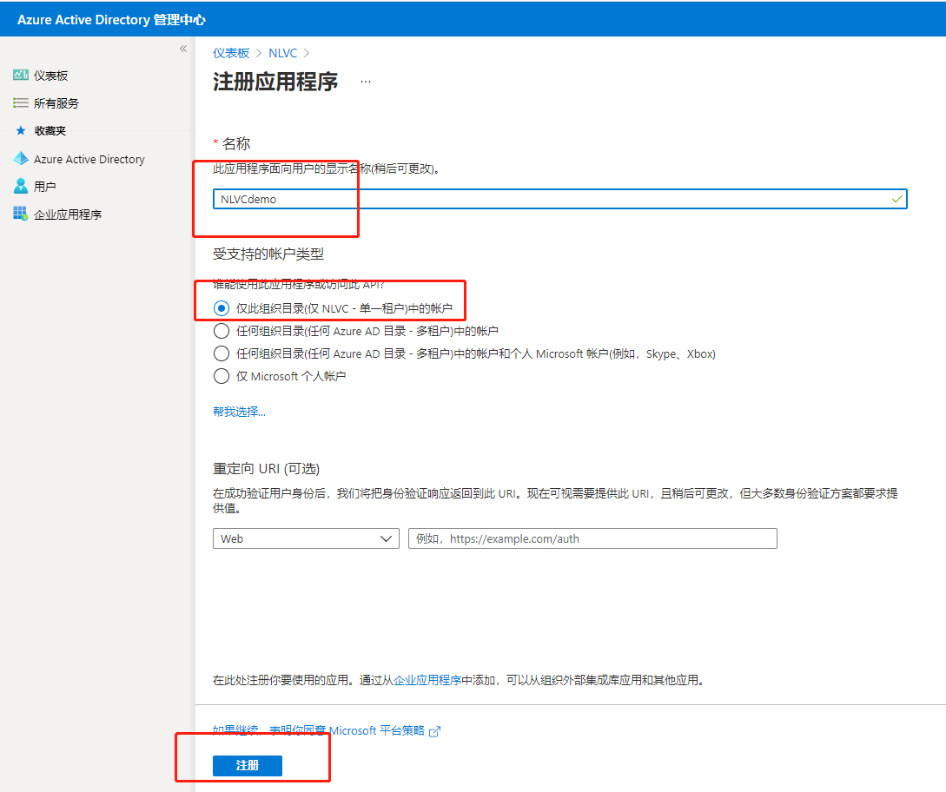Click the 重定向 URI (可选) heading

(266, 469)
